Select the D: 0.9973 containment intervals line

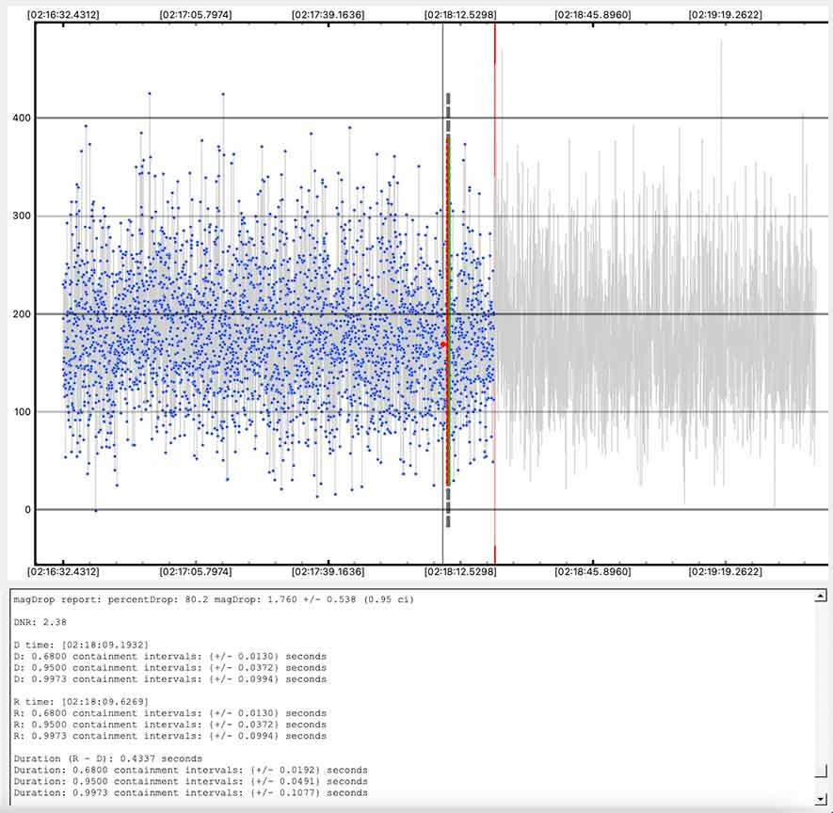[x=170, y=679]
